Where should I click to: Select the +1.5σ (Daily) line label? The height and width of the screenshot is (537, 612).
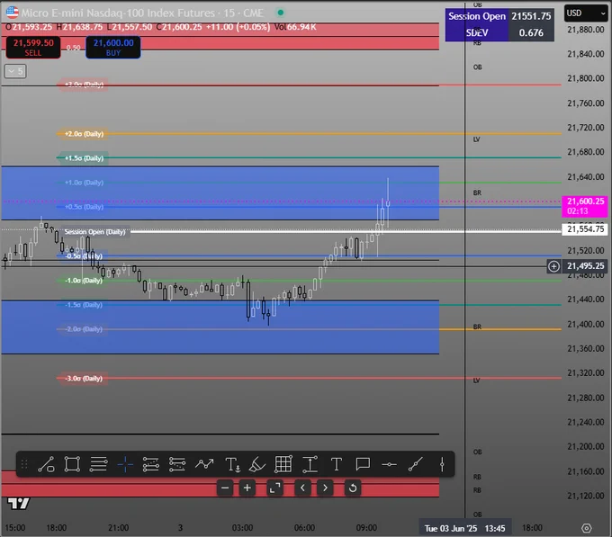[x=83, y=158]
